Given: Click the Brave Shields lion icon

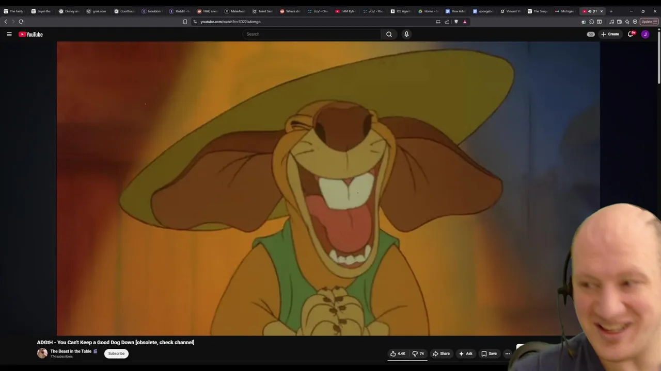Looking at the screenshot, I should coord(456,22).
